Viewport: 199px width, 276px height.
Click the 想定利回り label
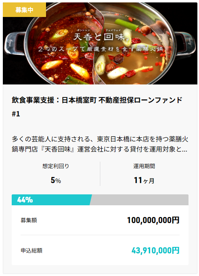(x=56, y=166)
